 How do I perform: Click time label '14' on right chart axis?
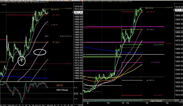(x=147, y=103)
